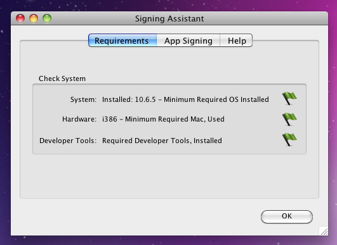The height and width of the screenshot is (245, 337).
Task: Open the App Signing tab
Action: 188,41
